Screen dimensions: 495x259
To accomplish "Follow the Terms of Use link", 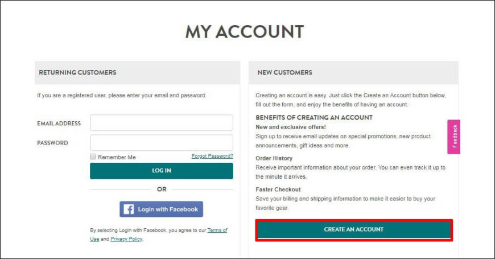I will [x=217, y=231].
